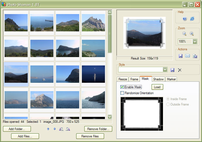Click the framed result preview image
Image resolution: width=202 pixels, height=142 pixels.
coord(145,33)
